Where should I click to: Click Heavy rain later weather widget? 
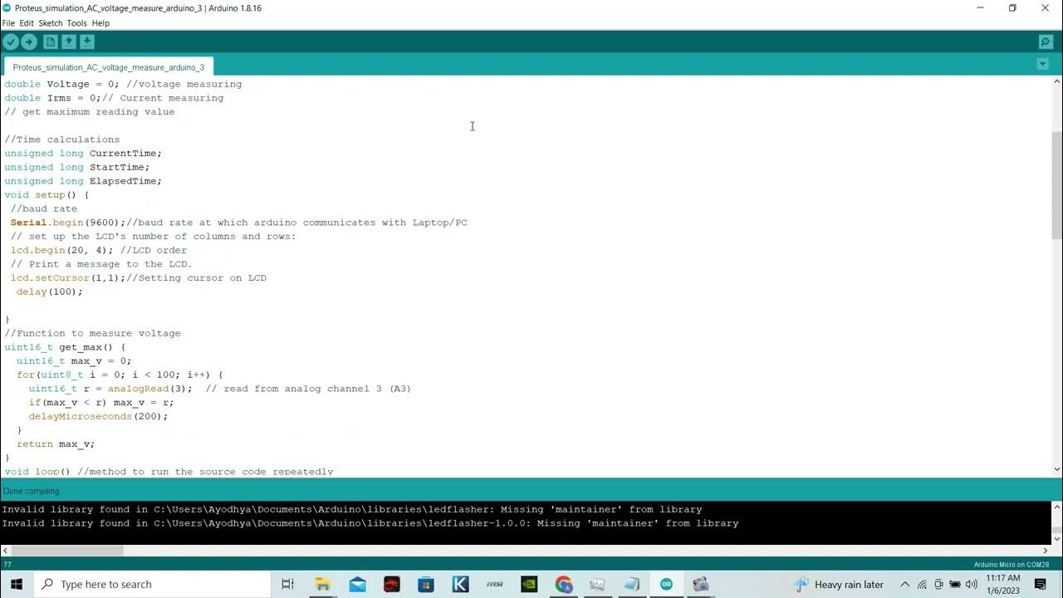pyautogui.click(x=839, y=585)
